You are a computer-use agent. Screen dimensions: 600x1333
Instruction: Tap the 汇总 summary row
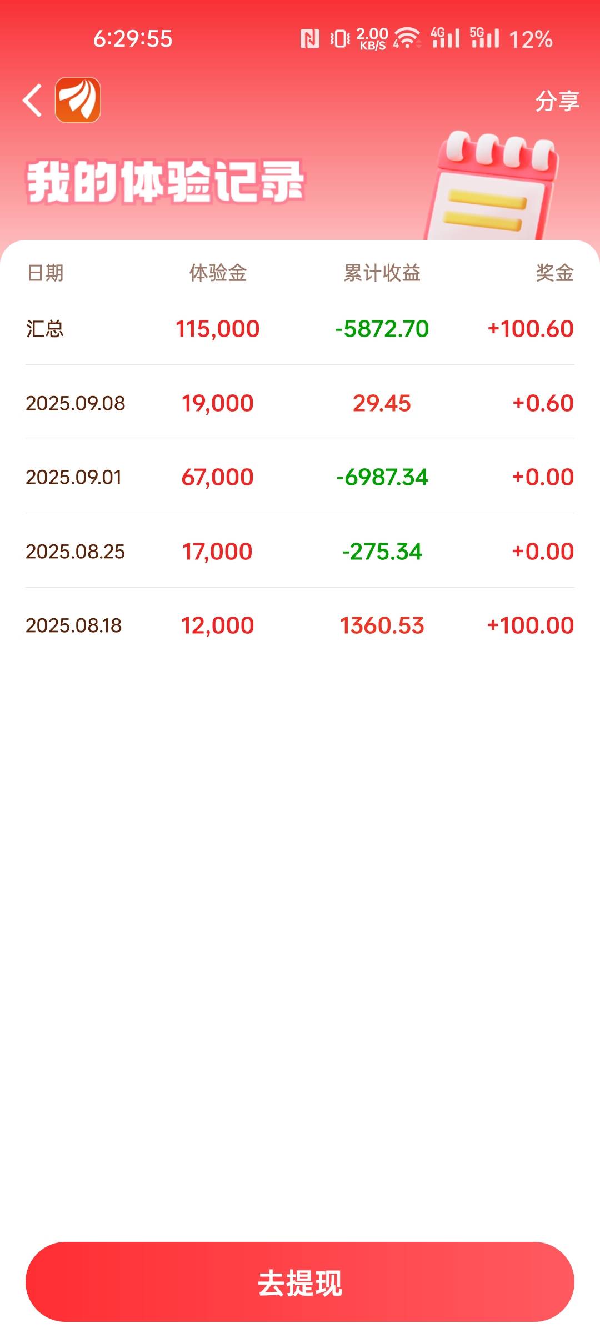pos(300,329)
